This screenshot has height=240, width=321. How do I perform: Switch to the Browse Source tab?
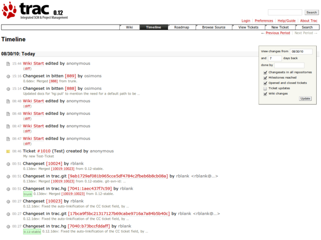(214, 28)
